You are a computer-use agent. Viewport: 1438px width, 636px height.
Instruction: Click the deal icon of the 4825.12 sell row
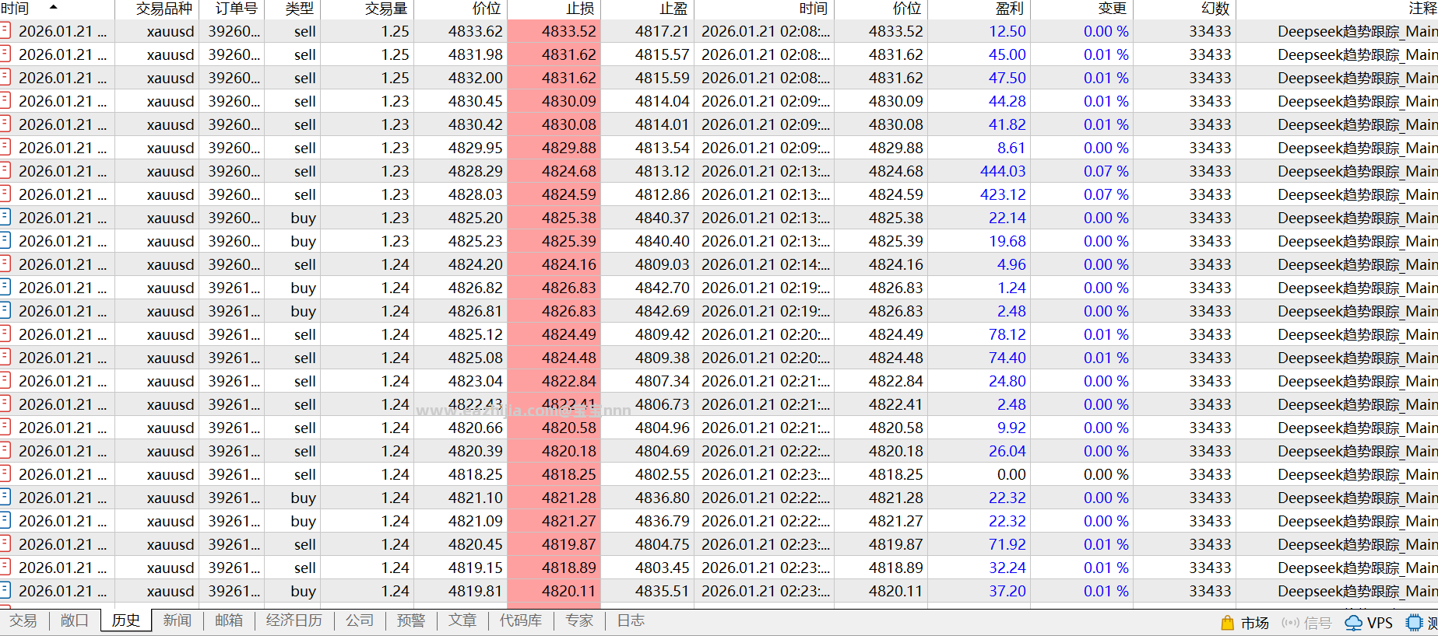pyautogui.click(x=5, y=334)
